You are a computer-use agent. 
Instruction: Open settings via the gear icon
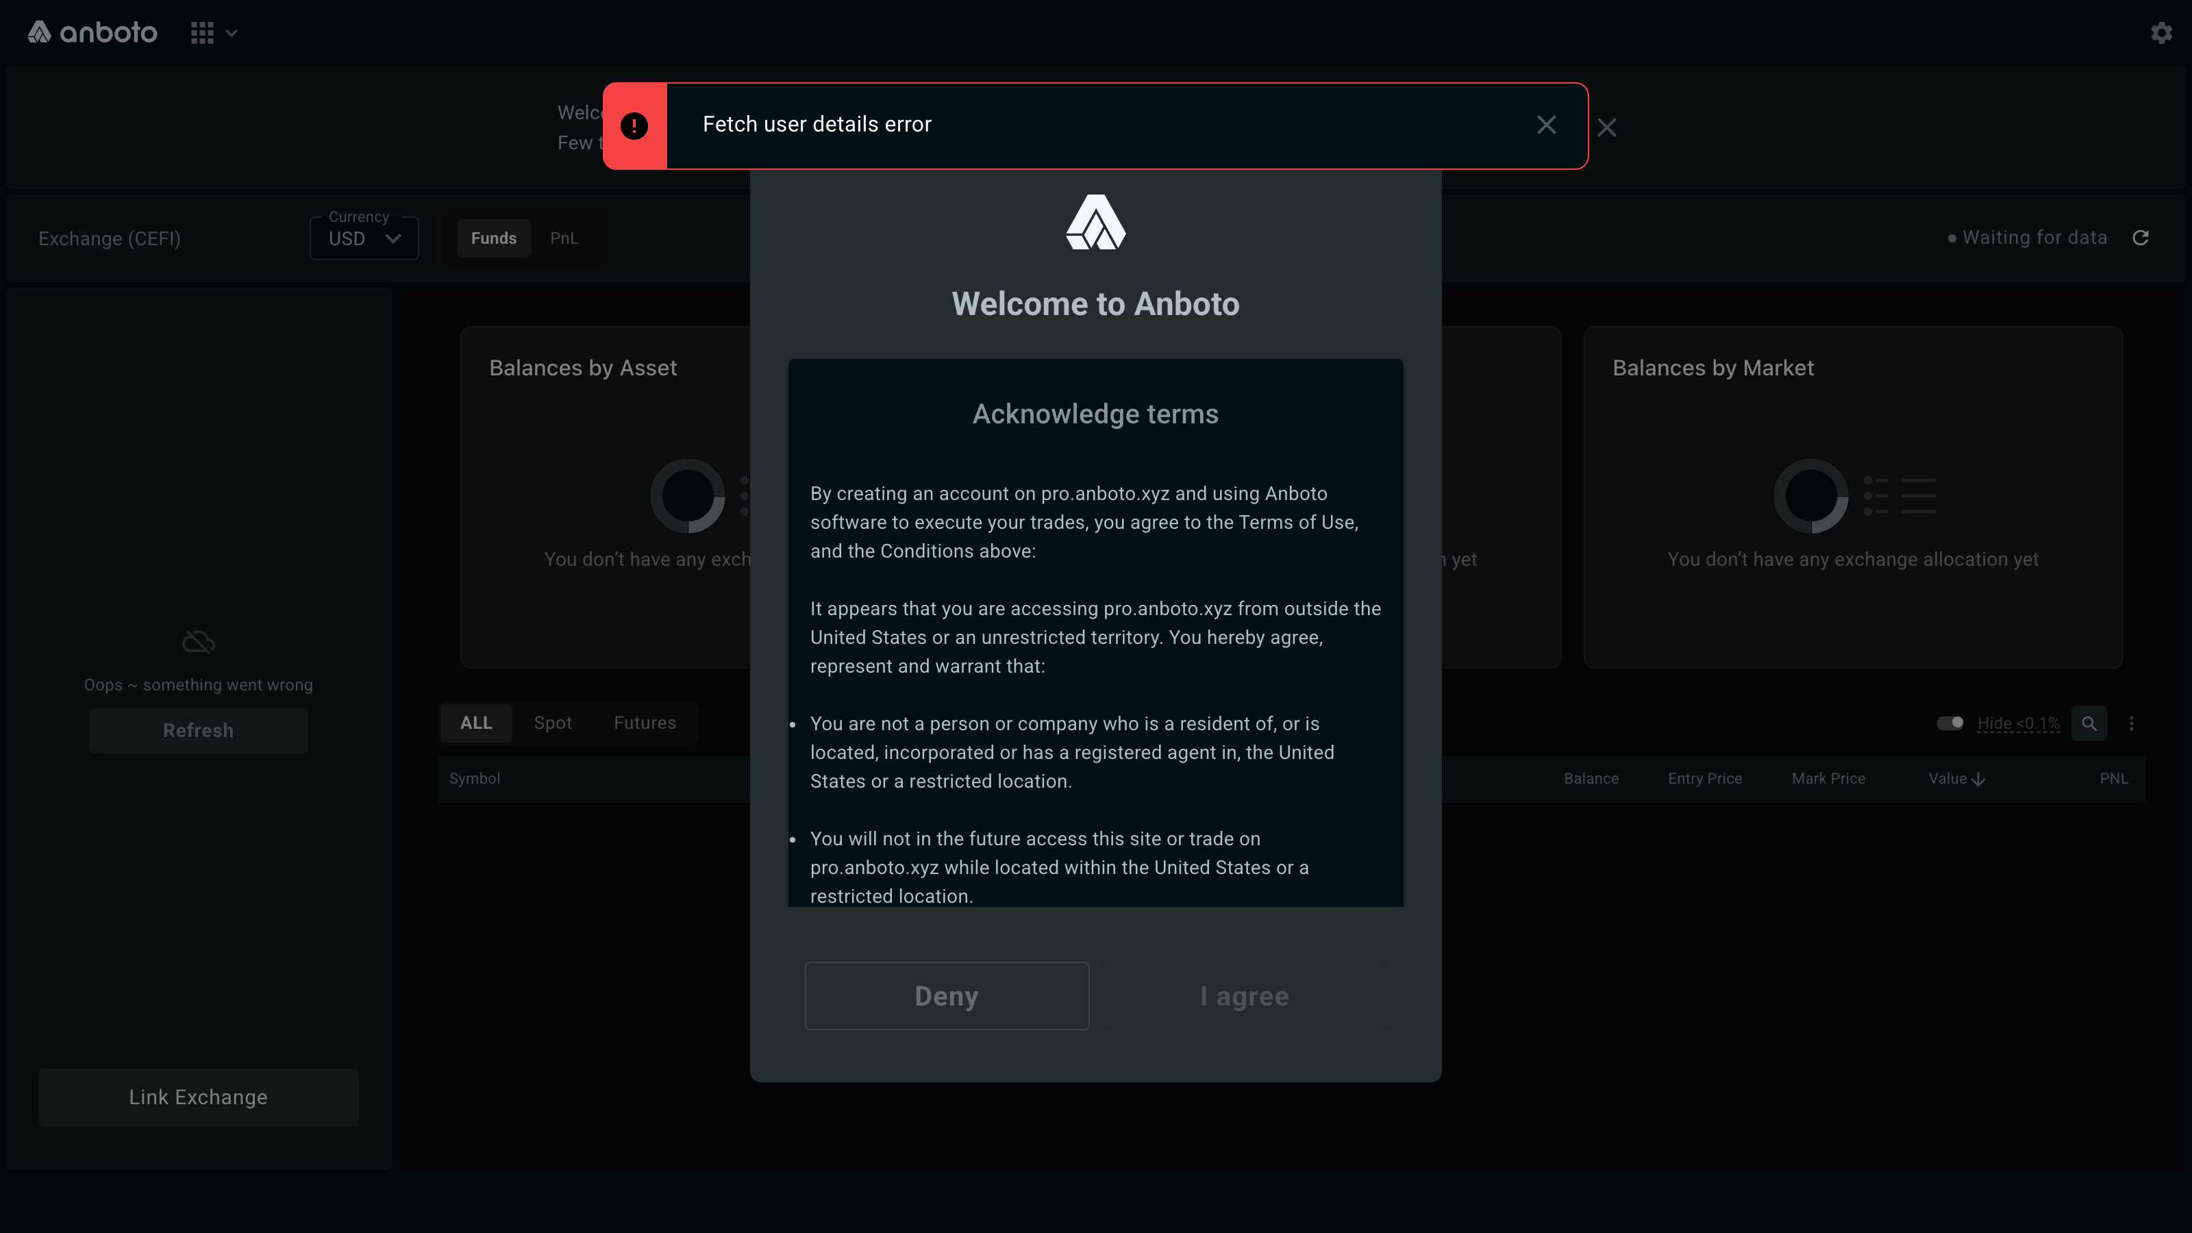(2161, 33)
